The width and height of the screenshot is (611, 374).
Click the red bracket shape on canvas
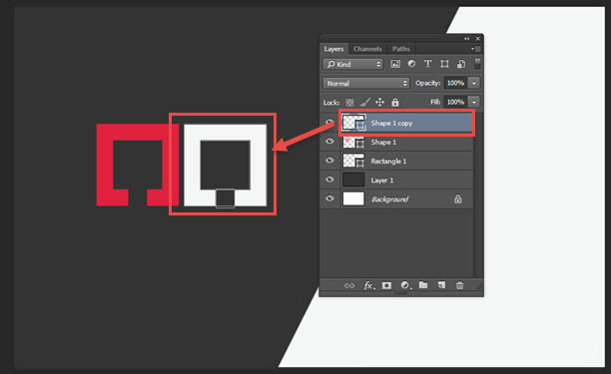pyautogui.click(x=105, y=165)
